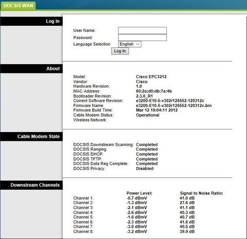This screenshot has width=247, height=239.
Task: Click Channel 6 SNR value 41.6 dB
Action: (187, 222)
